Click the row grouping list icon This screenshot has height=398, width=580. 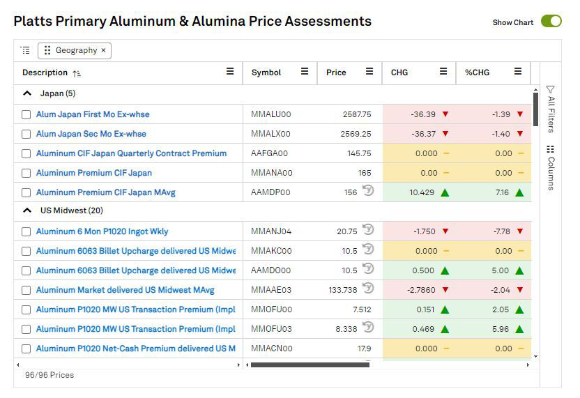coord(25,50)
